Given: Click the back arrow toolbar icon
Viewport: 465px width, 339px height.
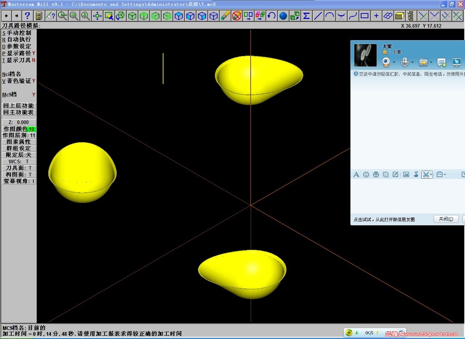Looking at the screenshot, I should click(x=7, y=16).
